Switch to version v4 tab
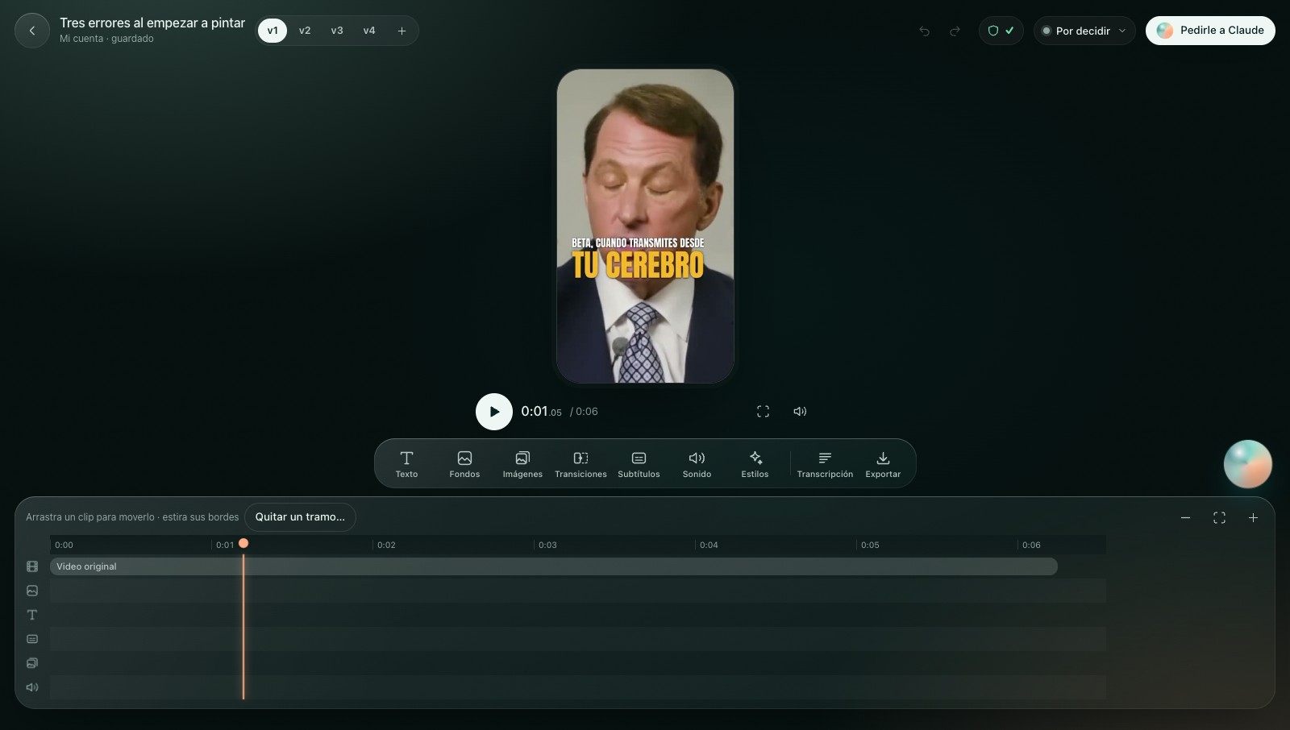Viewport: 1290px width, 730px height. [369, 31]
